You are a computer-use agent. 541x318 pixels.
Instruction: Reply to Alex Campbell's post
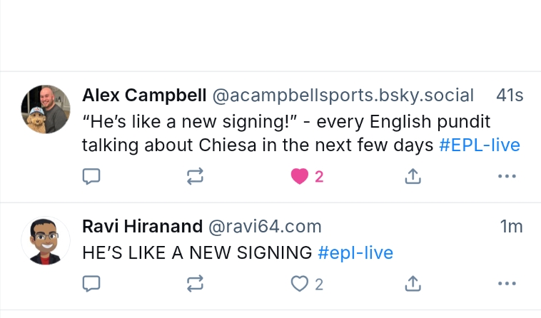[x=91, y=176]
